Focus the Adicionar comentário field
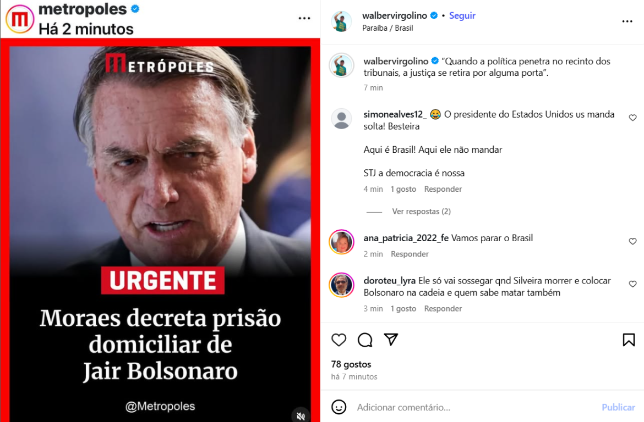This screenshot has width=644, height=422. point(472,407)
